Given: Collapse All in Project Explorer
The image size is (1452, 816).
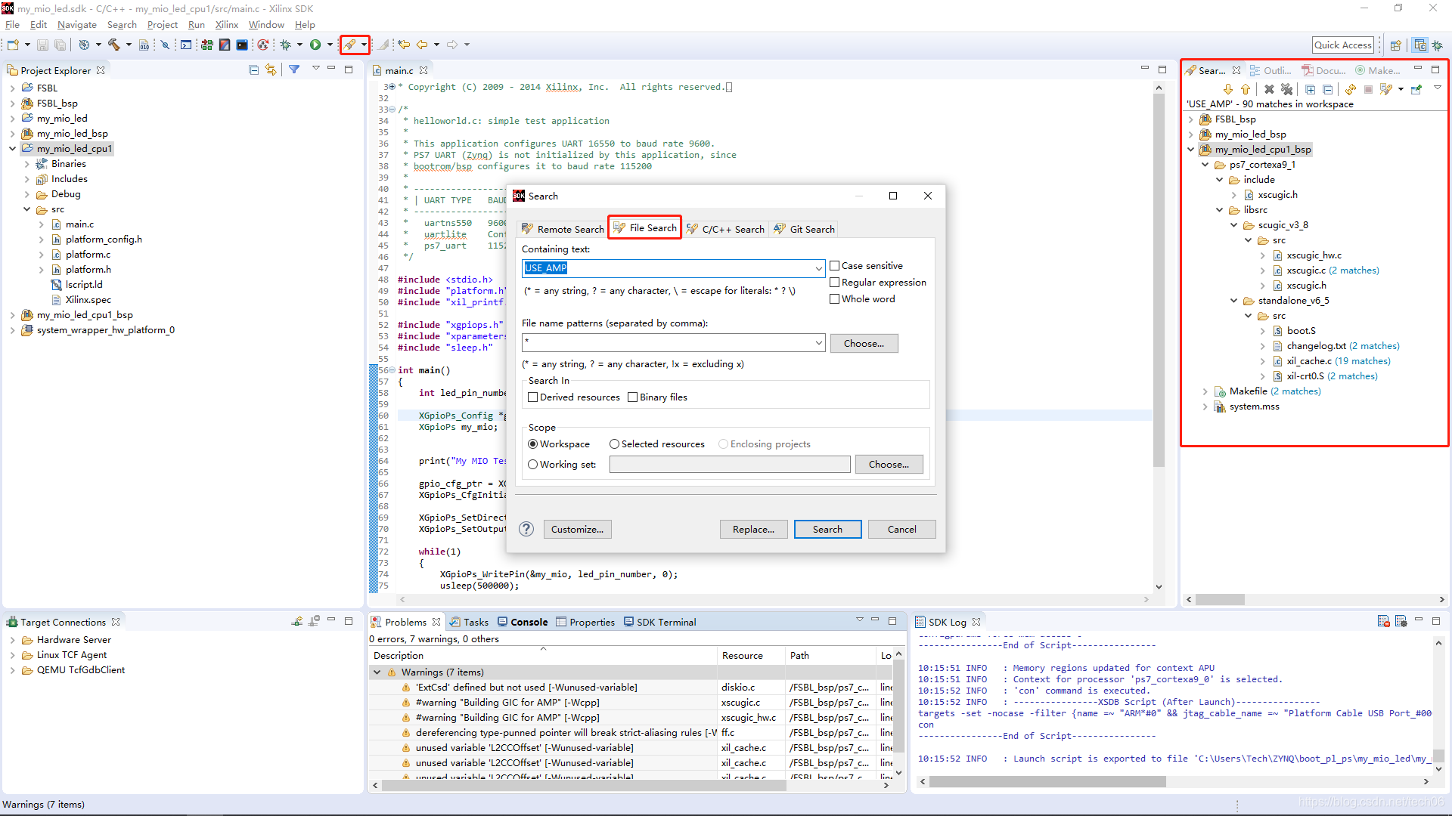Looking at the screenshot, I should (253, 70).
